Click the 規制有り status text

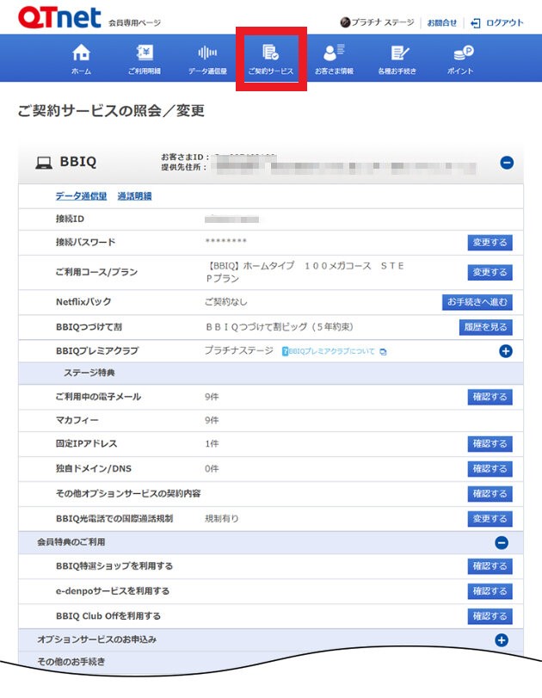[222, 519]
